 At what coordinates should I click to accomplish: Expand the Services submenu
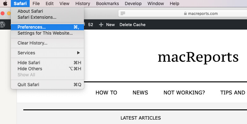point(48,53)
